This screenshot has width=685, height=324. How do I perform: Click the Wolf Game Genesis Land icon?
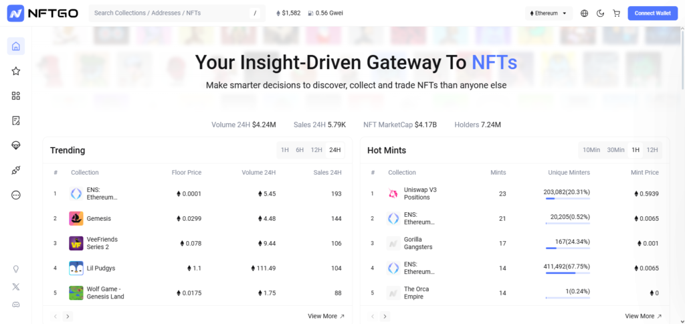[x=76, y=293]
